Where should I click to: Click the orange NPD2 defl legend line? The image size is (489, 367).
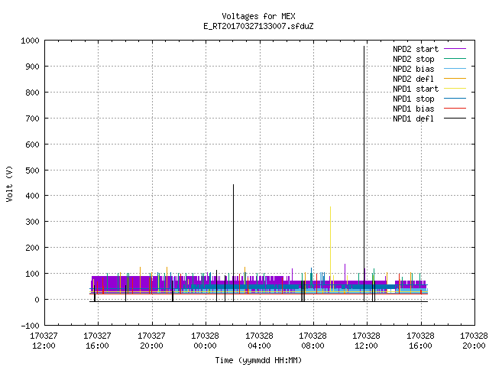(x=455, y=78)
